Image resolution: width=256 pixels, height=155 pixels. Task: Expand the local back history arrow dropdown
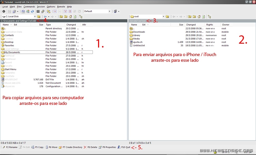tap(49, 17)
